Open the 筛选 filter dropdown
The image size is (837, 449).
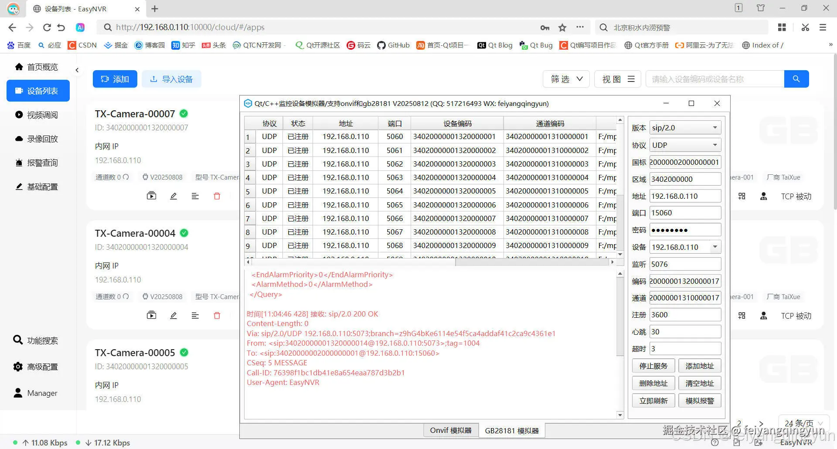click(566, 79)
